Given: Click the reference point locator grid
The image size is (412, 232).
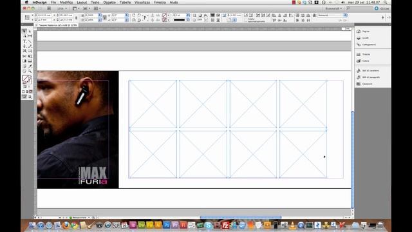Looking at the screenshot, I should [x=27, y=17].
